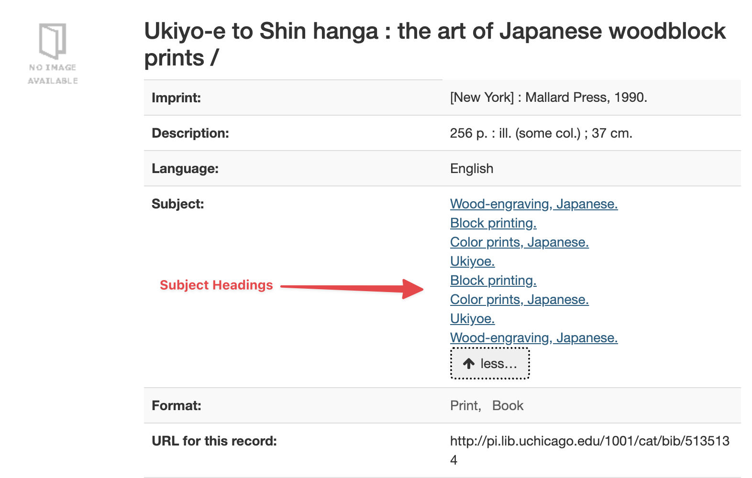
Task: Click the Book format label
Action: (508, 406)
